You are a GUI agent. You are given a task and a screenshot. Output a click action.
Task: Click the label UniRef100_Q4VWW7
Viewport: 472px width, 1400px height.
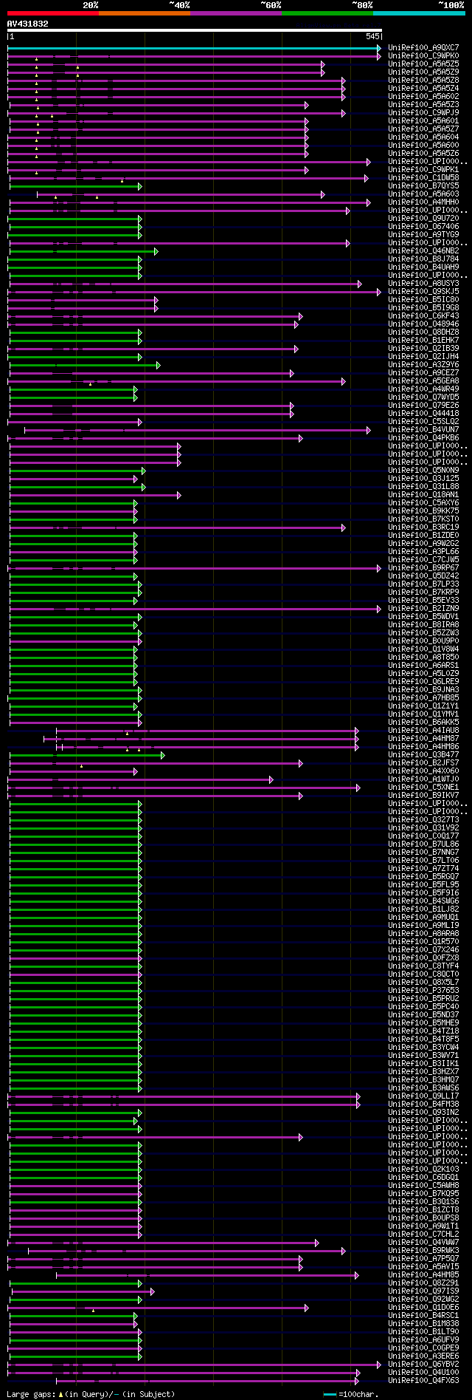point(423,1243)
